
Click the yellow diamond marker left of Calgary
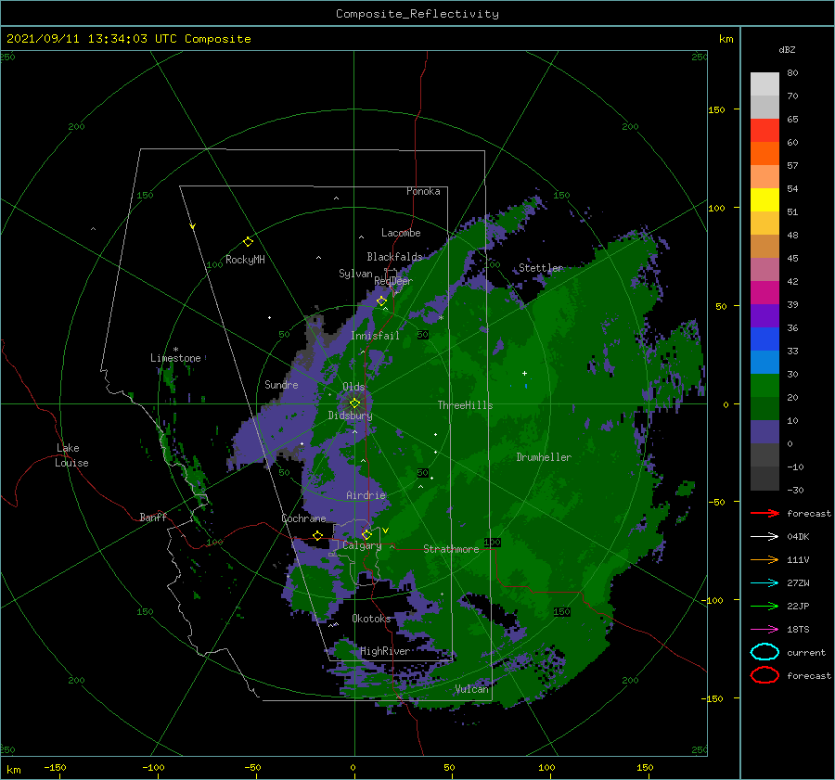tap(318, 535)
